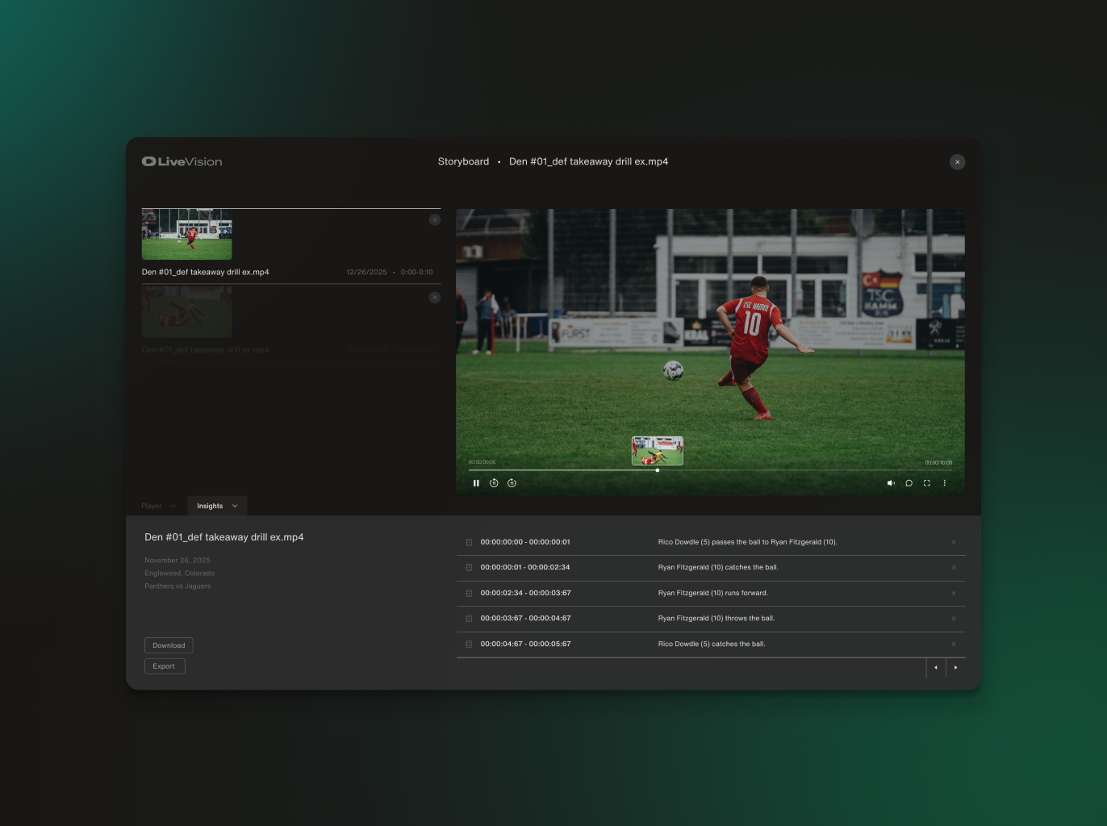This screenshot has height=826, width=1107.
Task: Select the first soccer clip thumbnail
Action: click(x=186, y=235)
